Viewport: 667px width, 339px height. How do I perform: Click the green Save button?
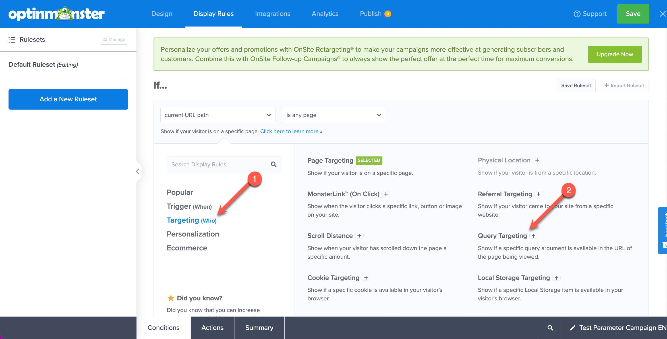(633, 14)
